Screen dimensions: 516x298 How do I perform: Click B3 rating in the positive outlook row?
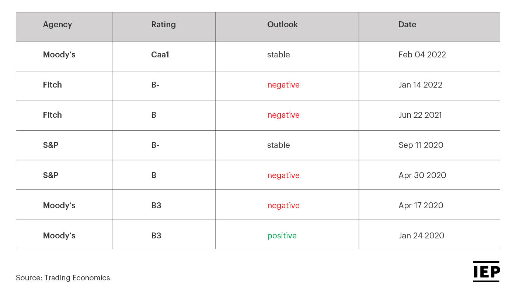point(156,236)
